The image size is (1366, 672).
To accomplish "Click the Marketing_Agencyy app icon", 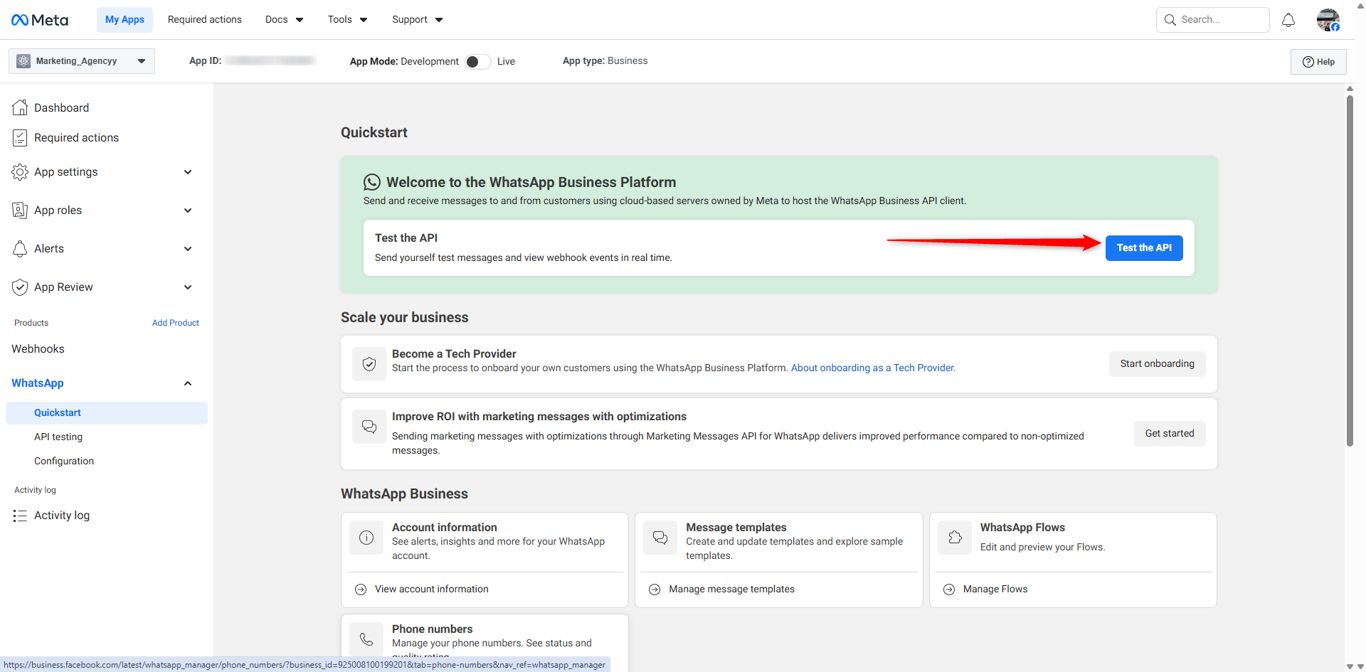I will pyautogui.click(x=23, y=61).
